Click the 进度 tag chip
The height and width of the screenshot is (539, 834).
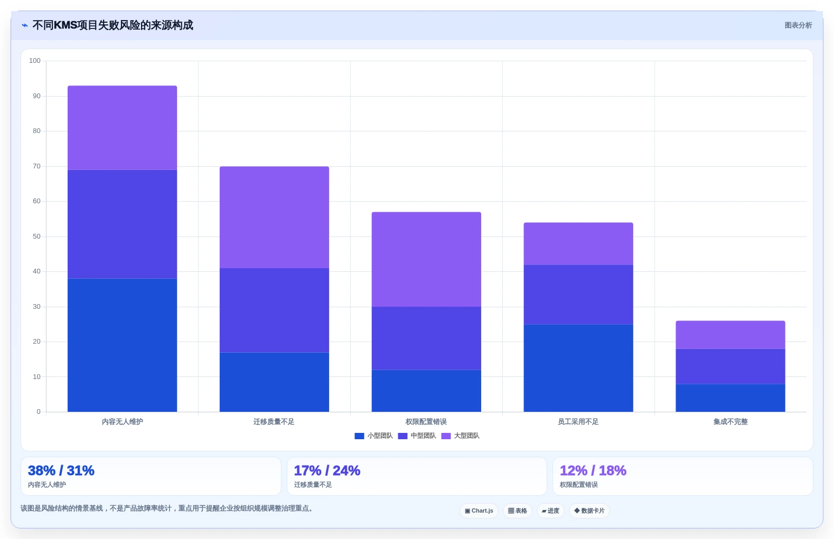(x=550, y=511)
